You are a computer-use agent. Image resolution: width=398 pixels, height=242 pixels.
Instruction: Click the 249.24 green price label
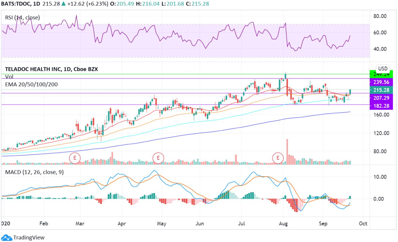click(381, 74)
